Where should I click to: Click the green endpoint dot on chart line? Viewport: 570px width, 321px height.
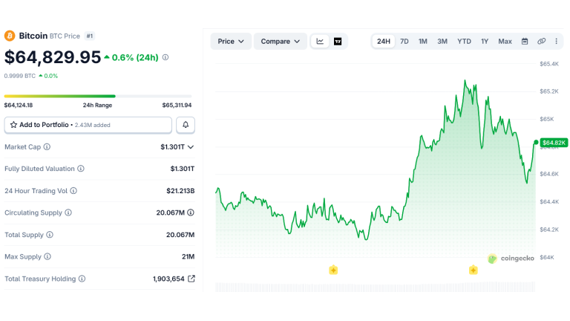tap(536, 143)
